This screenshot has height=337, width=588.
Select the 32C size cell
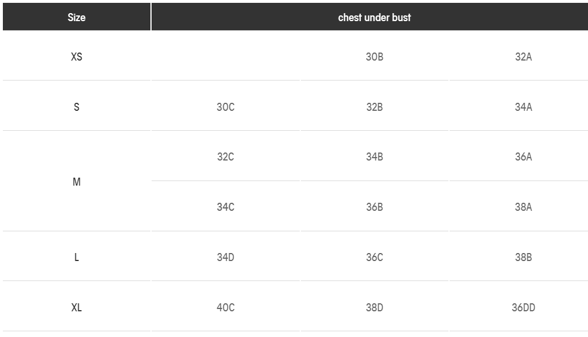tap(225, 157)
